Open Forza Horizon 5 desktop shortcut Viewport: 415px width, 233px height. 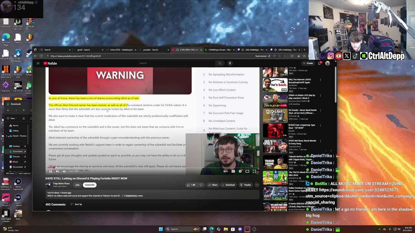(x=6, y=199)
